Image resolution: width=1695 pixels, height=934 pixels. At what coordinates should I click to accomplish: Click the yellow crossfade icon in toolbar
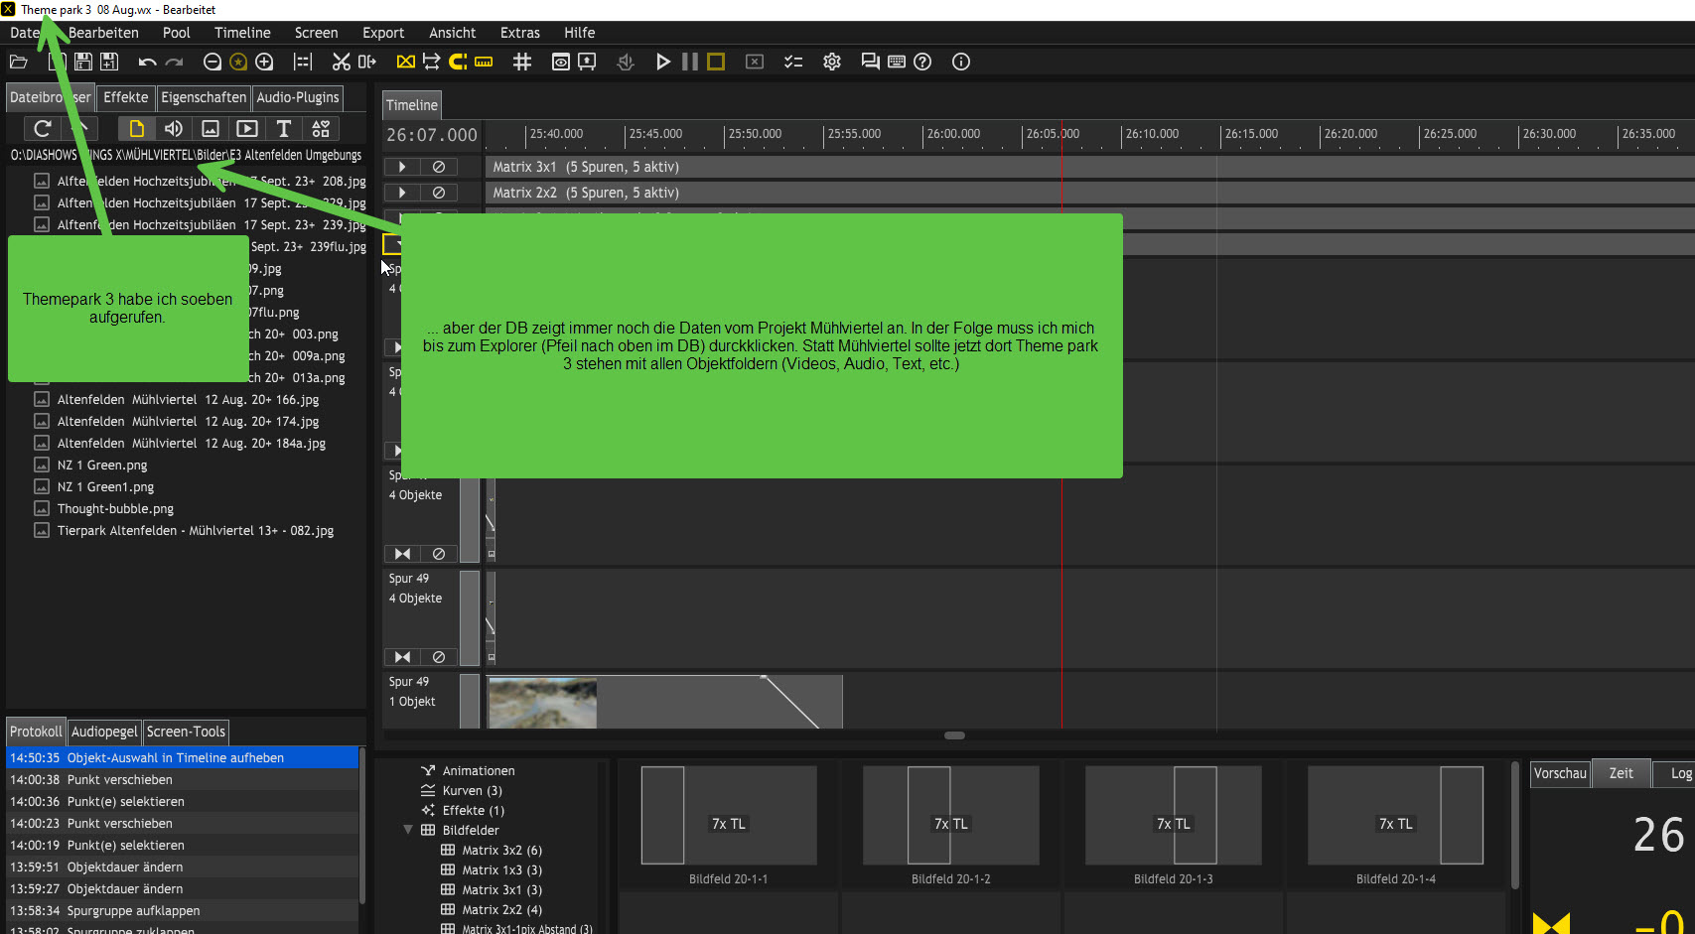tap(405, 62)
